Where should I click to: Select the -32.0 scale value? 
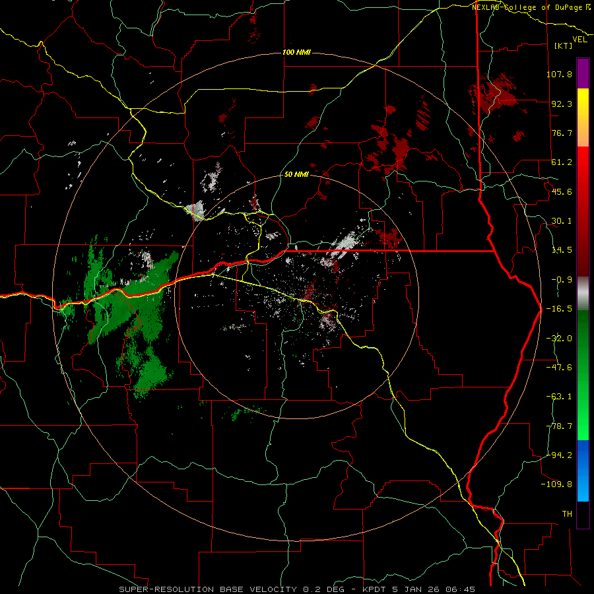pos(559,339)
